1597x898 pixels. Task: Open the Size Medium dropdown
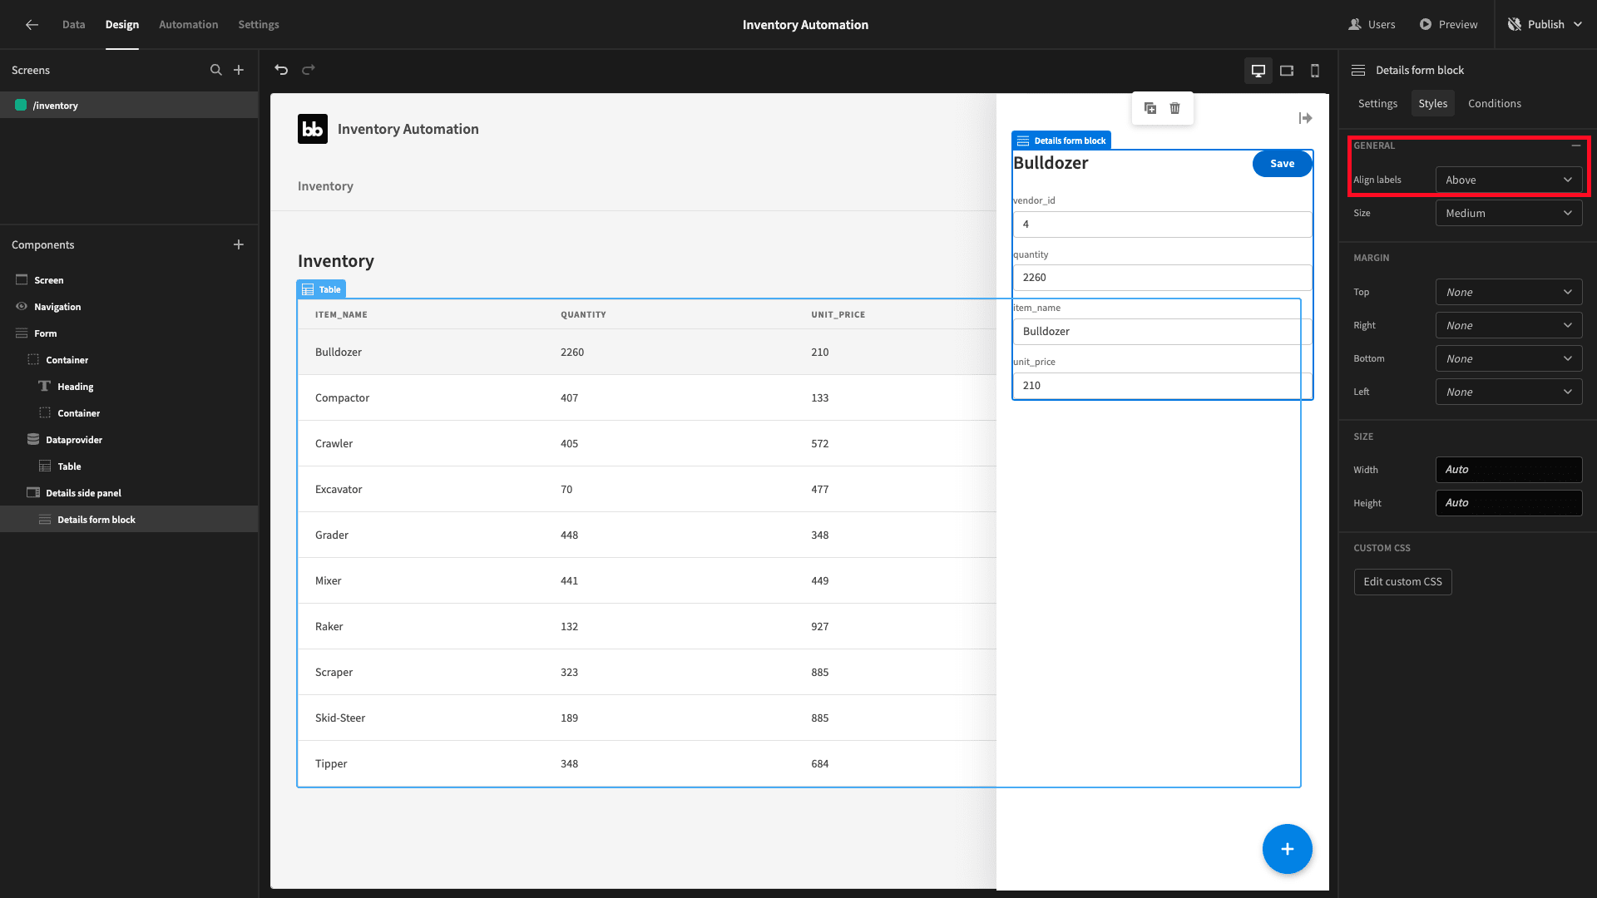1509,213
